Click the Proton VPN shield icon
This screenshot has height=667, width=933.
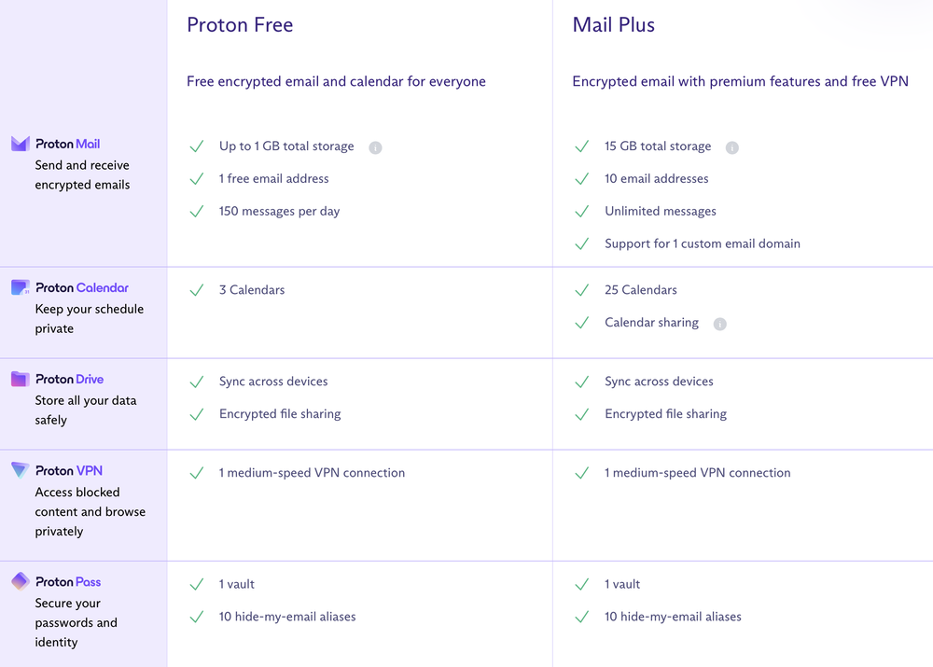point(18,470)
